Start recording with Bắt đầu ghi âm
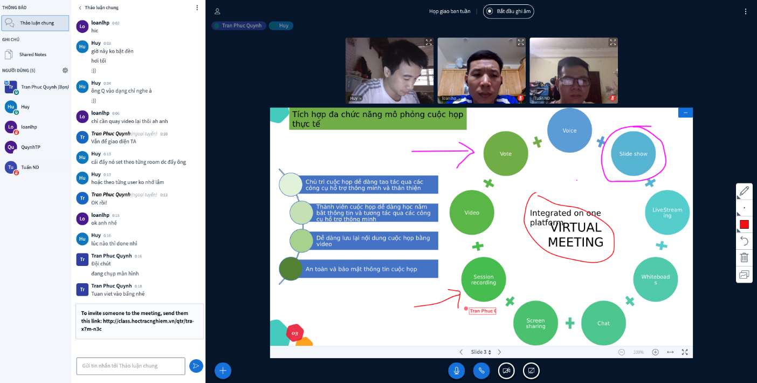Screen dimensions: 757x383 click(x=508, y=11)
